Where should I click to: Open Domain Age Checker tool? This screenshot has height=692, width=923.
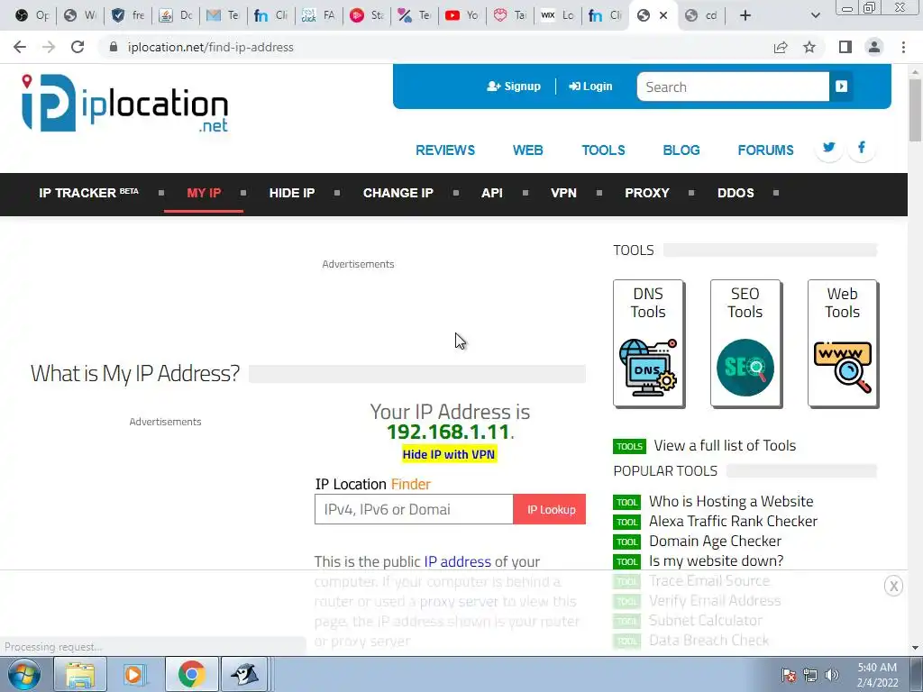[715, 542]
